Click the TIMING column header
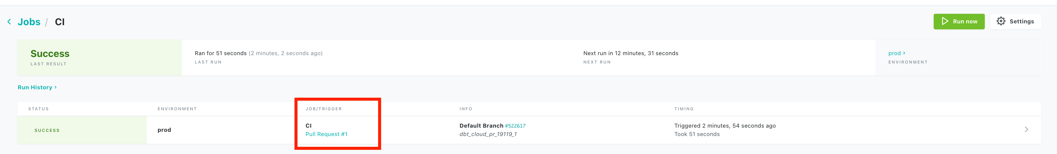The height and width of the screenshot is (154, 1057). (x=684, y=109)
